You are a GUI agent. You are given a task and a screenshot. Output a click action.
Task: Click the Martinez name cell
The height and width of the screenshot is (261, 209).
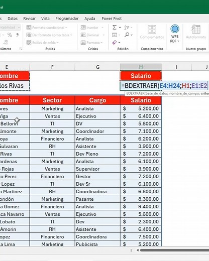pos(15,191)
